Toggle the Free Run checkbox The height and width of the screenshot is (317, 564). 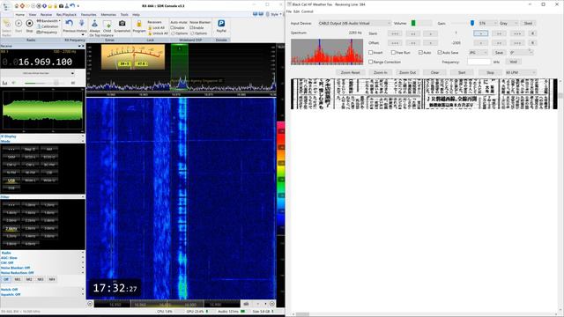pos(393,53)
